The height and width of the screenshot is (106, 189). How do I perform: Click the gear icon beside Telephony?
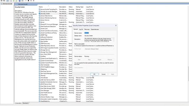40,69
